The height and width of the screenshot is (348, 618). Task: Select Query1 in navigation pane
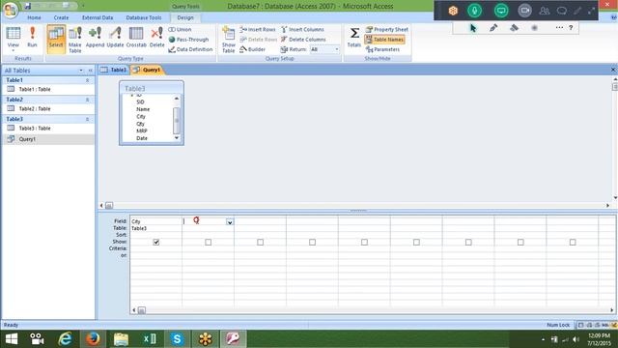[x=48, y=139]
